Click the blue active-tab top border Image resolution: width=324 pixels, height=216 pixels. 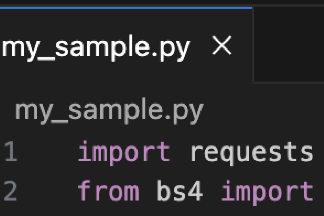tap(127, 7)
